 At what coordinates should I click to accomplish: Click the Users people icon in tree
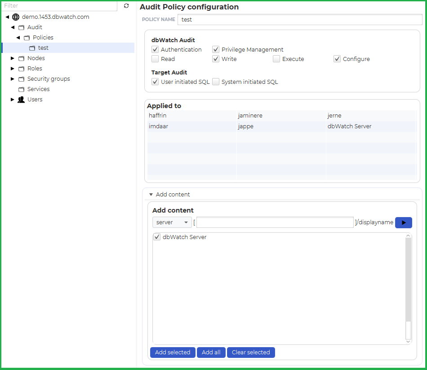pos(21,100)
